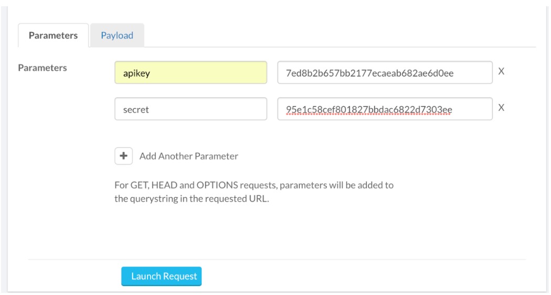Screen dimensions: 551x295
Task: Switch to the Payload tab
Action: pyautogui.click(x=117, y=36)
